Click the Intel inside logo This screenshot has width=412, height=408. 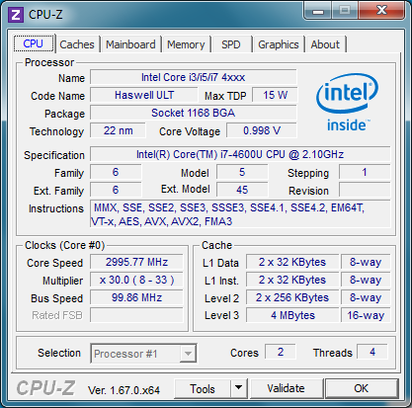click(x=347, y=103)
